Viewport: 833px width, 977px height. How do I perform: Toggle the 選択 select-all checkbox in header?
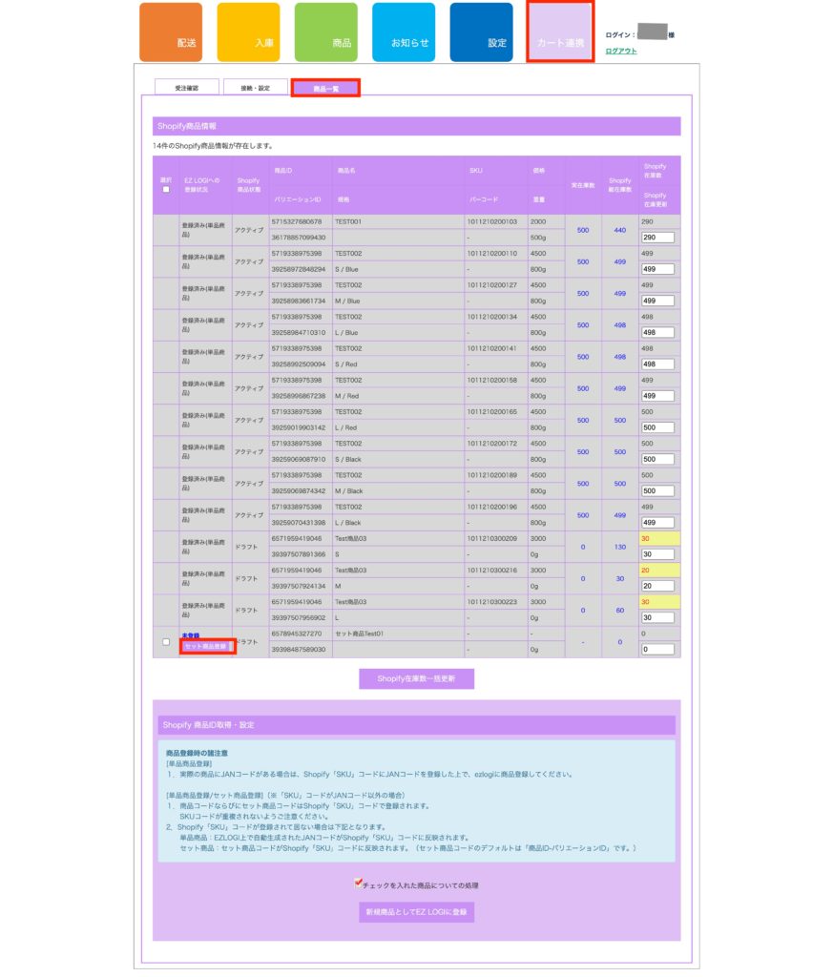166,189
